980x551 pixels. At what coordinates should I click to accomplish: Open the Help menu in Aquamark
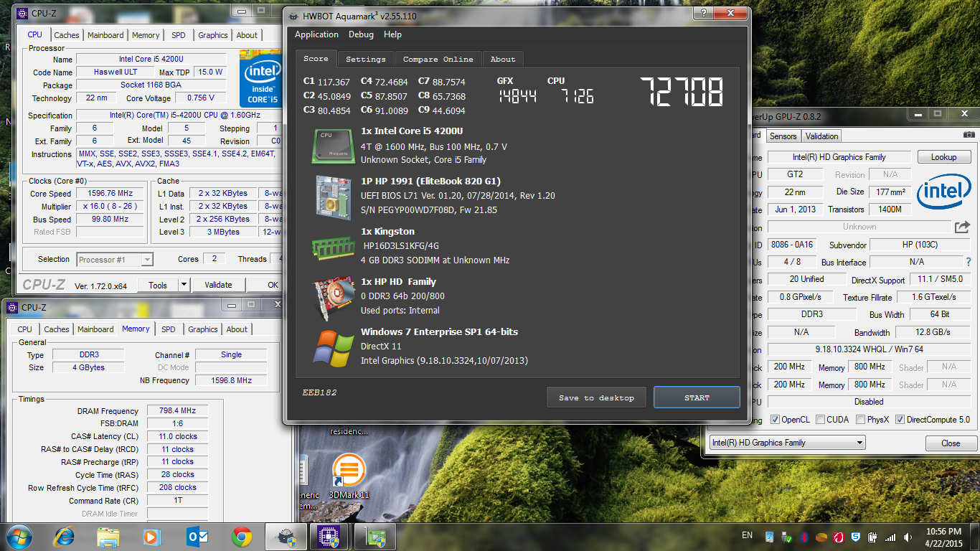tap(392, 34)
